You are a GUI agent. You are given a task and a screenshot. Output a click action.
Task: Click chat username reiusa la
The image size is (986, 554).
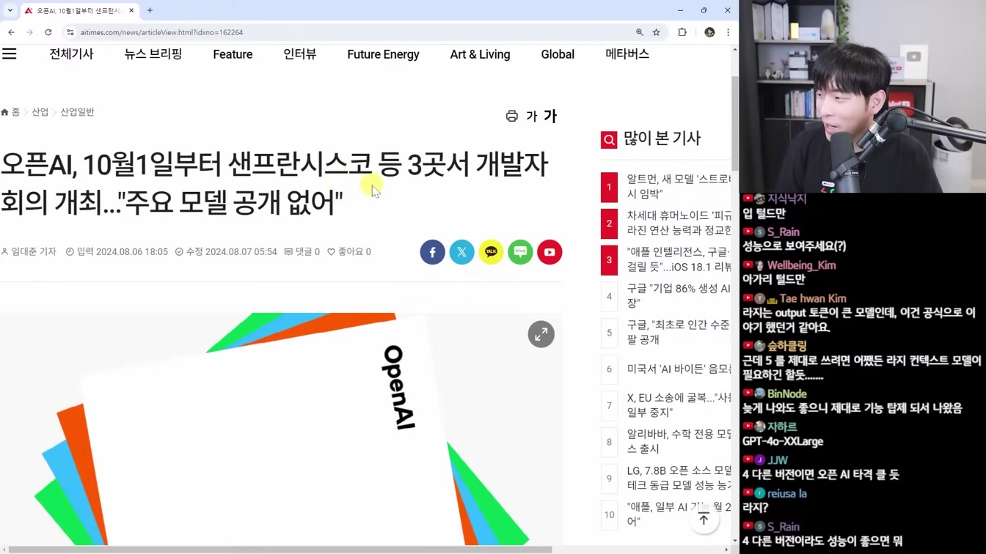(787, 493)
